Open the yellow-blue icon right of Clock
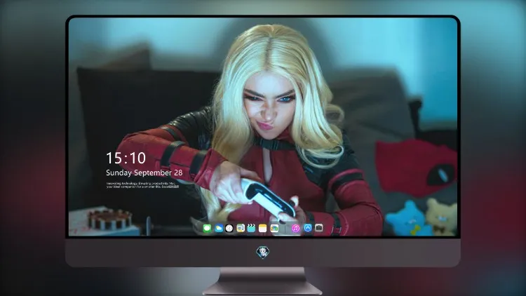Image resolution: width=526 pixels, height=296 pixels. [x=241, y=229]
